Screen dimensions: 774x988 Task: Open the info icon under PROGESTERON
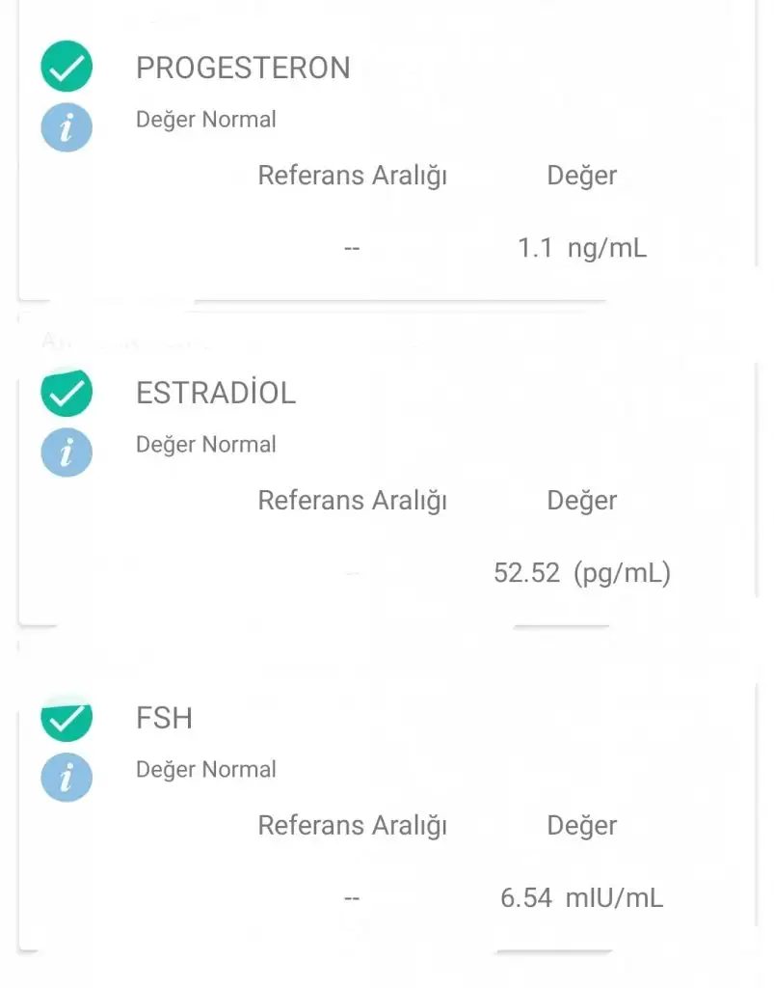pyautogui.click(x=67, y=127)
